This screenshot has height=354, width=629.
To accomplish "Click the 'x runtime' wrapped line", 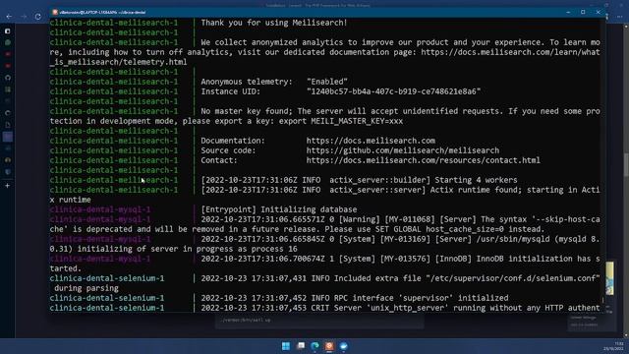I will [70, 200].
